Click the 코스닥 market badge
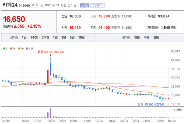Viewport: 184px width, 124px height. coord(35,5)
